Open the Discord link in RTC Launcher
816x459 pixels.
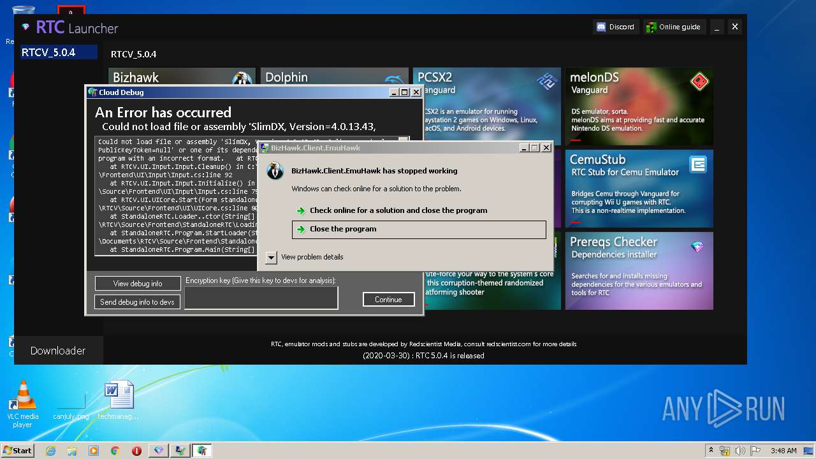pos(615,27)
